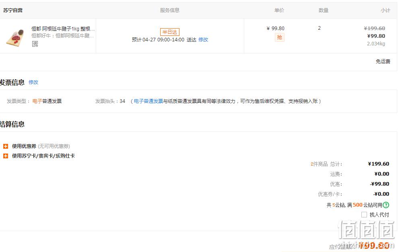Click the 2.034kg weight text
The image size is (398, 252).
(x=376, y=43)
